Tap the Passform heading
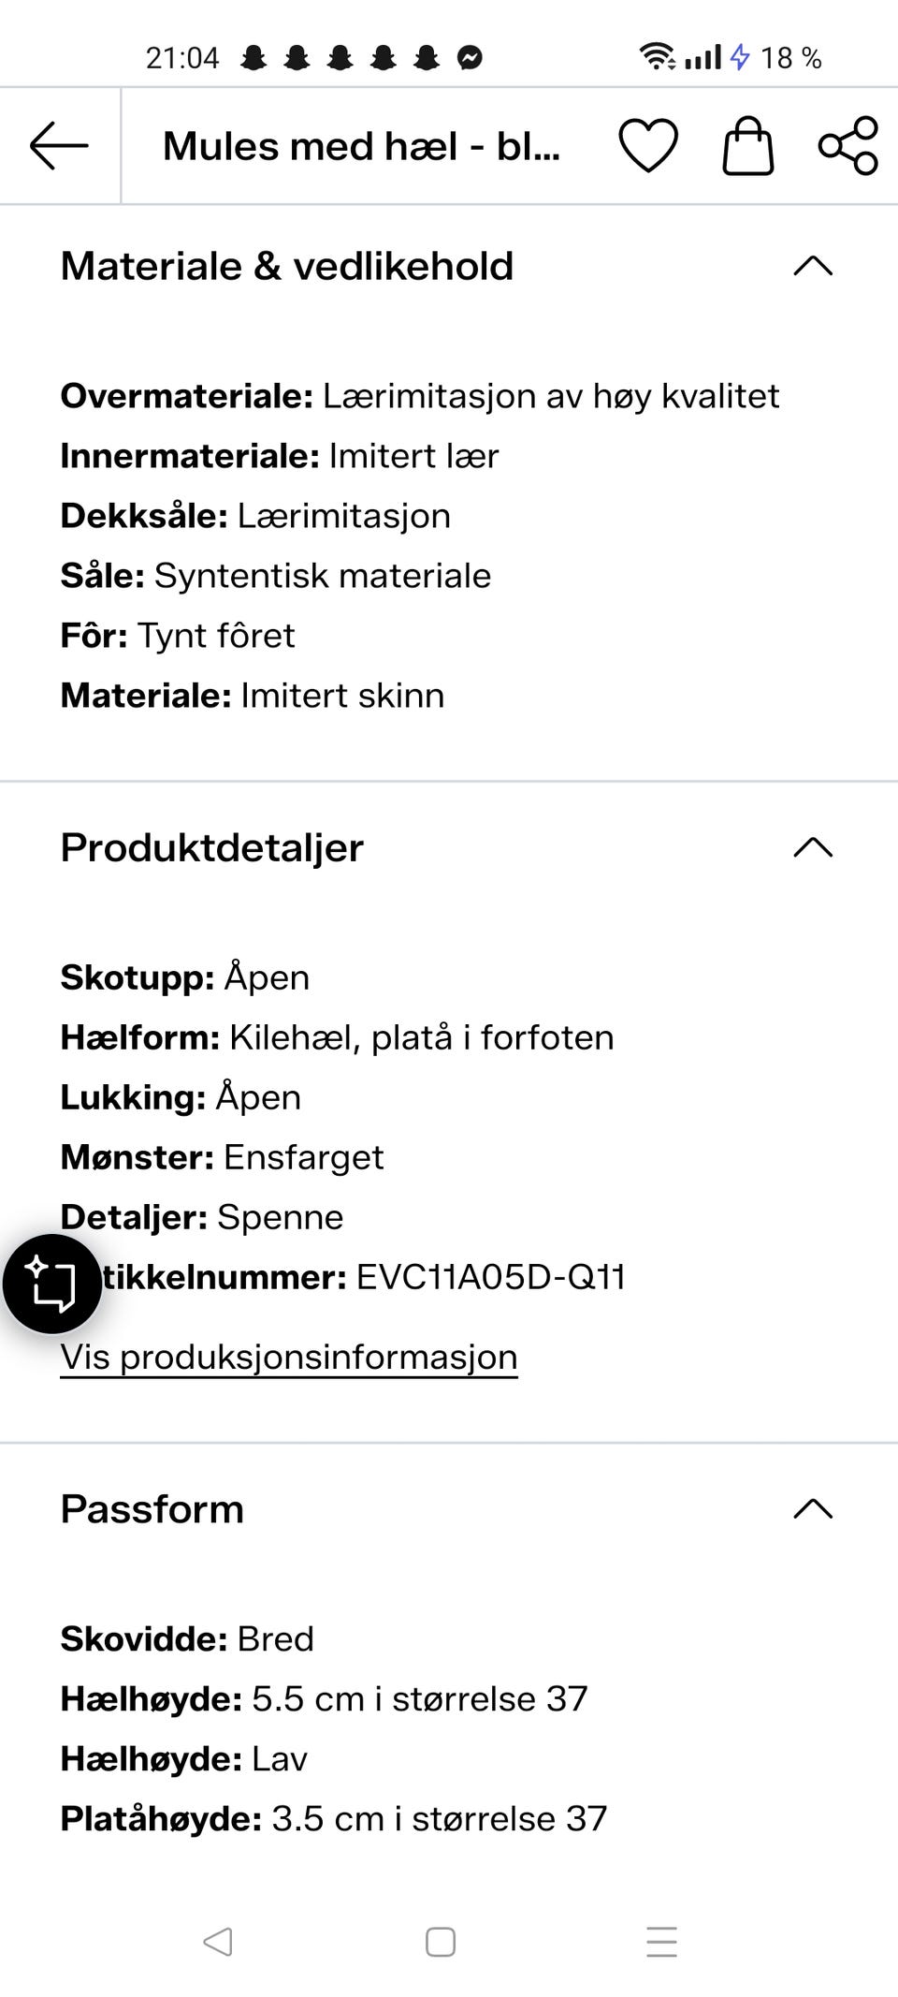Viewport: 898px width, 1997px height. click(x=152, y=1508)
